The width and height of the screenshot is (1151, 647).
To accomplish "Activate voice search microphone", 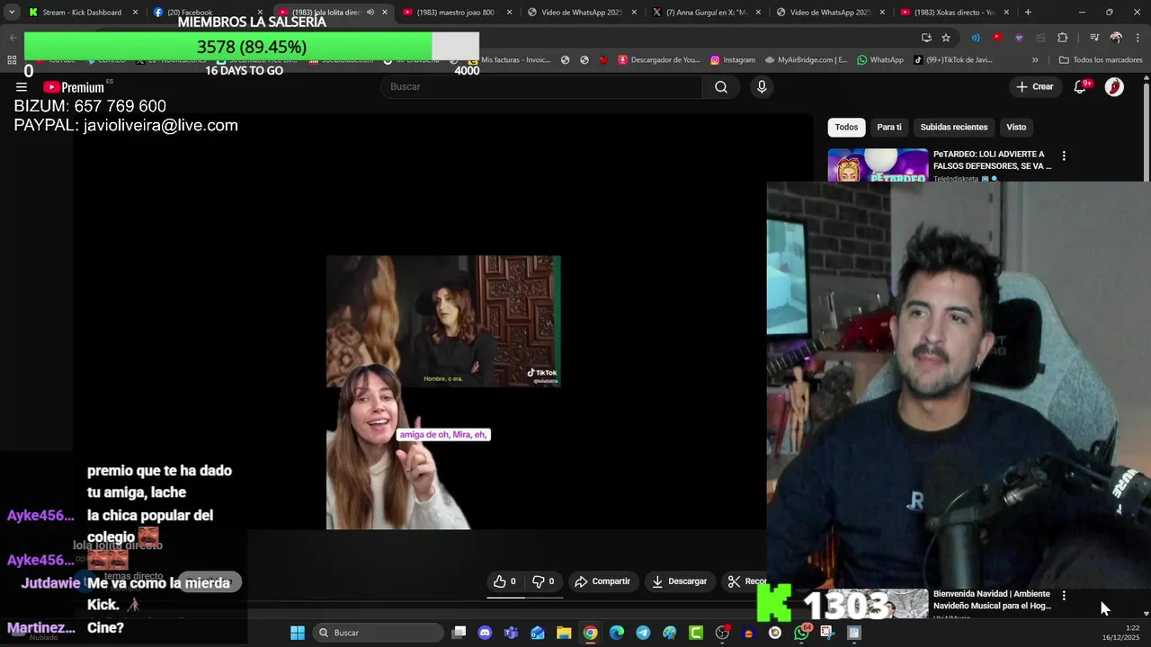I will click(762, 87).
